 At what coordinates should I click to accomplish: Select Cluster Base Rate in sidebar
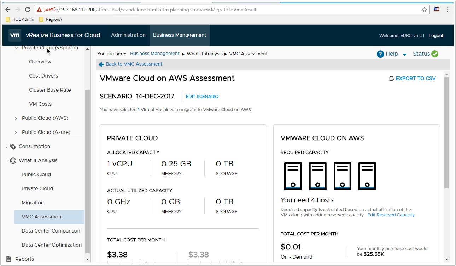tap(50, 90)
